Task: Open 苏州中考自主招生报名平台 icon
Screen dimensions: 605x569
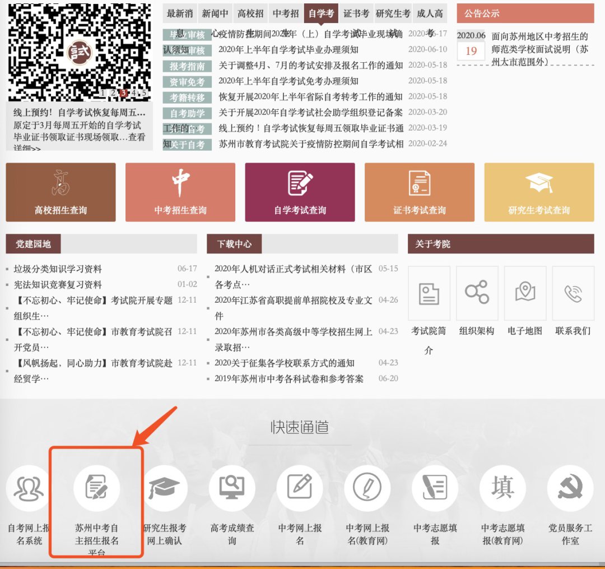Action: [x=96, y=488]
